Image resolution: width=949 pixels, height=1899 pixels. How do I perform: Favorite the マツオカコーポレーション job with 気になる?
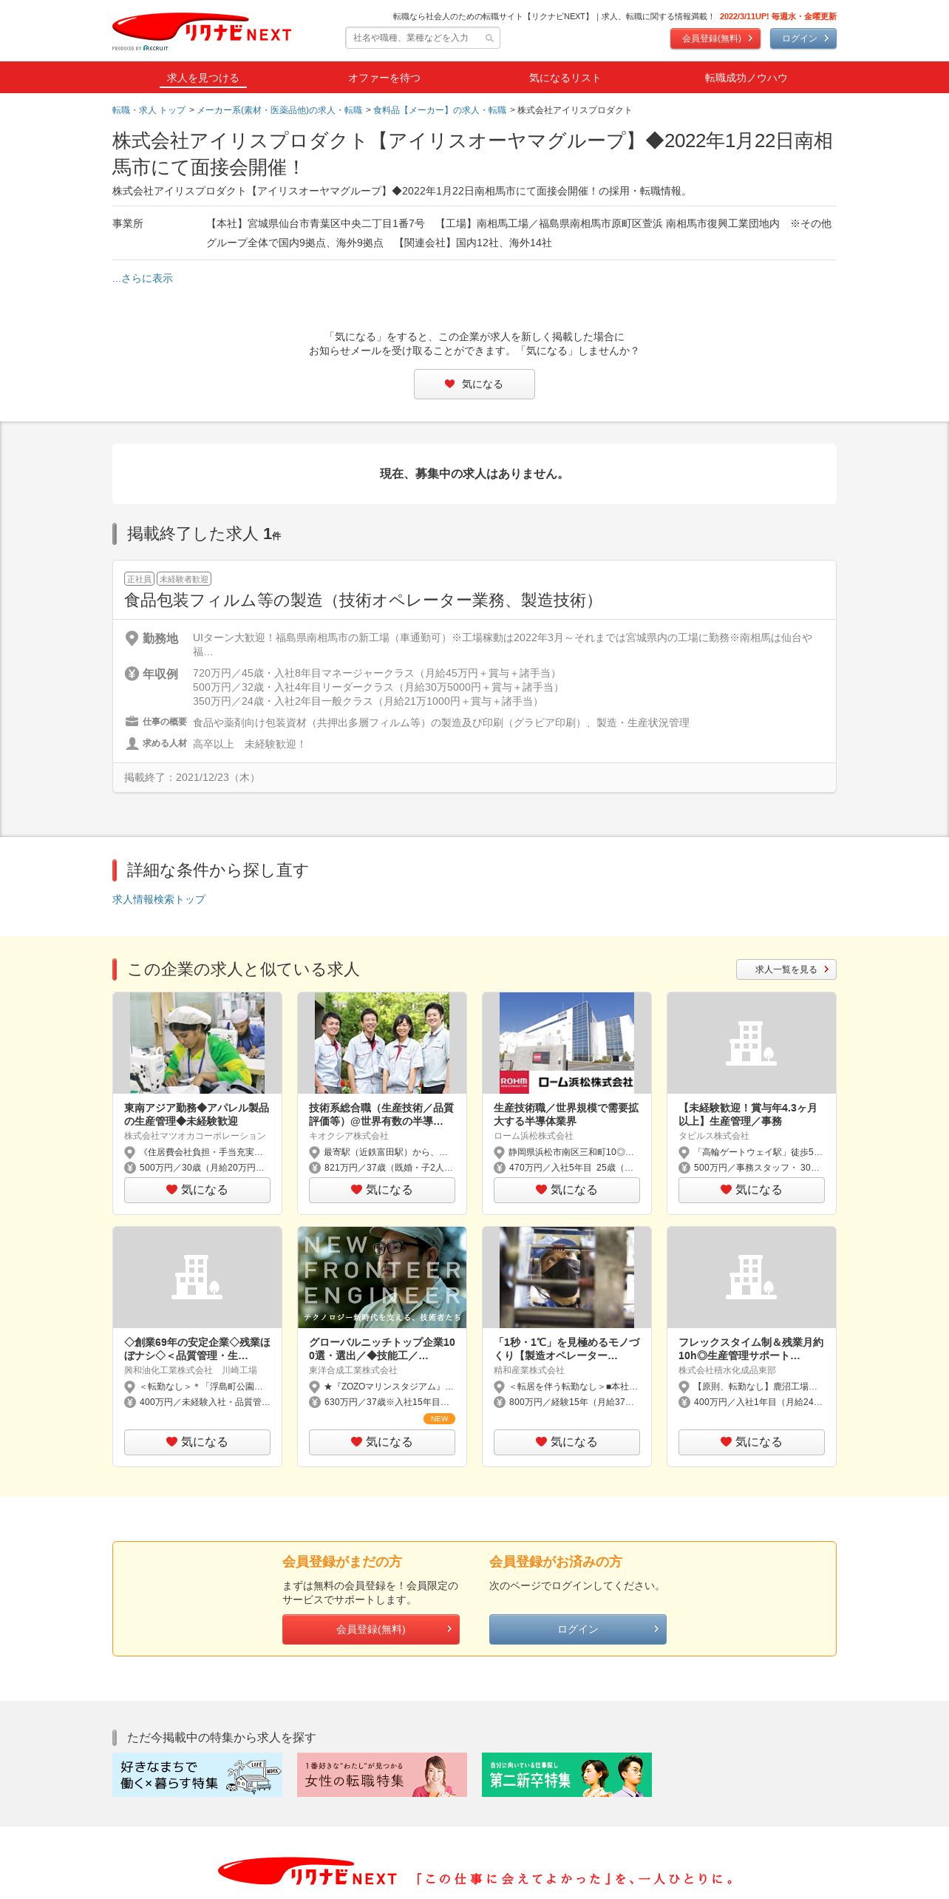click(197, 1190)
